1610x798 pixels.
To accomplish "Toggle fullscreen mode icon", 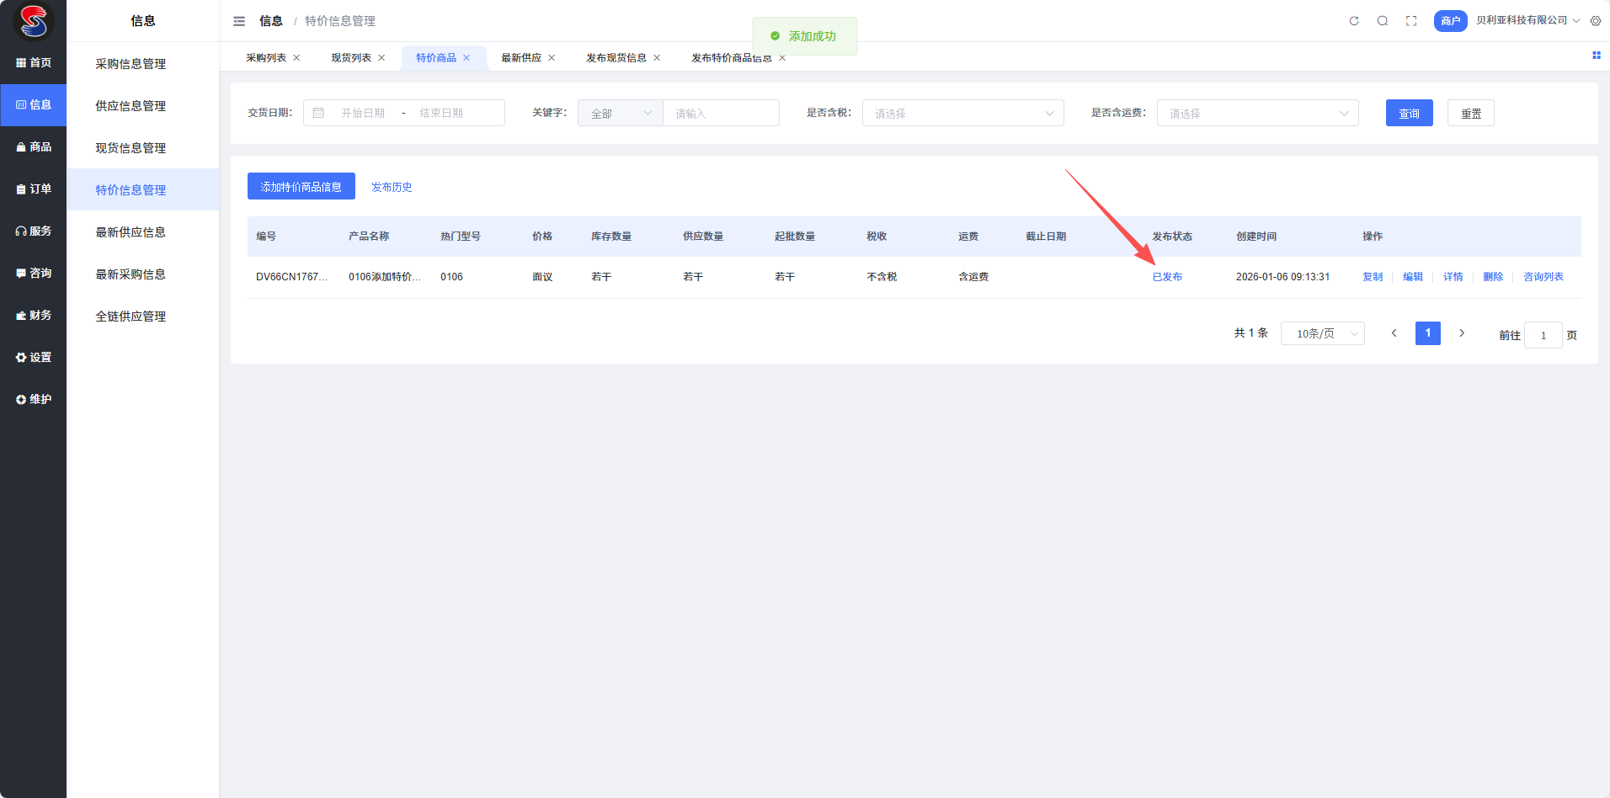I will tap(1411, 21).
